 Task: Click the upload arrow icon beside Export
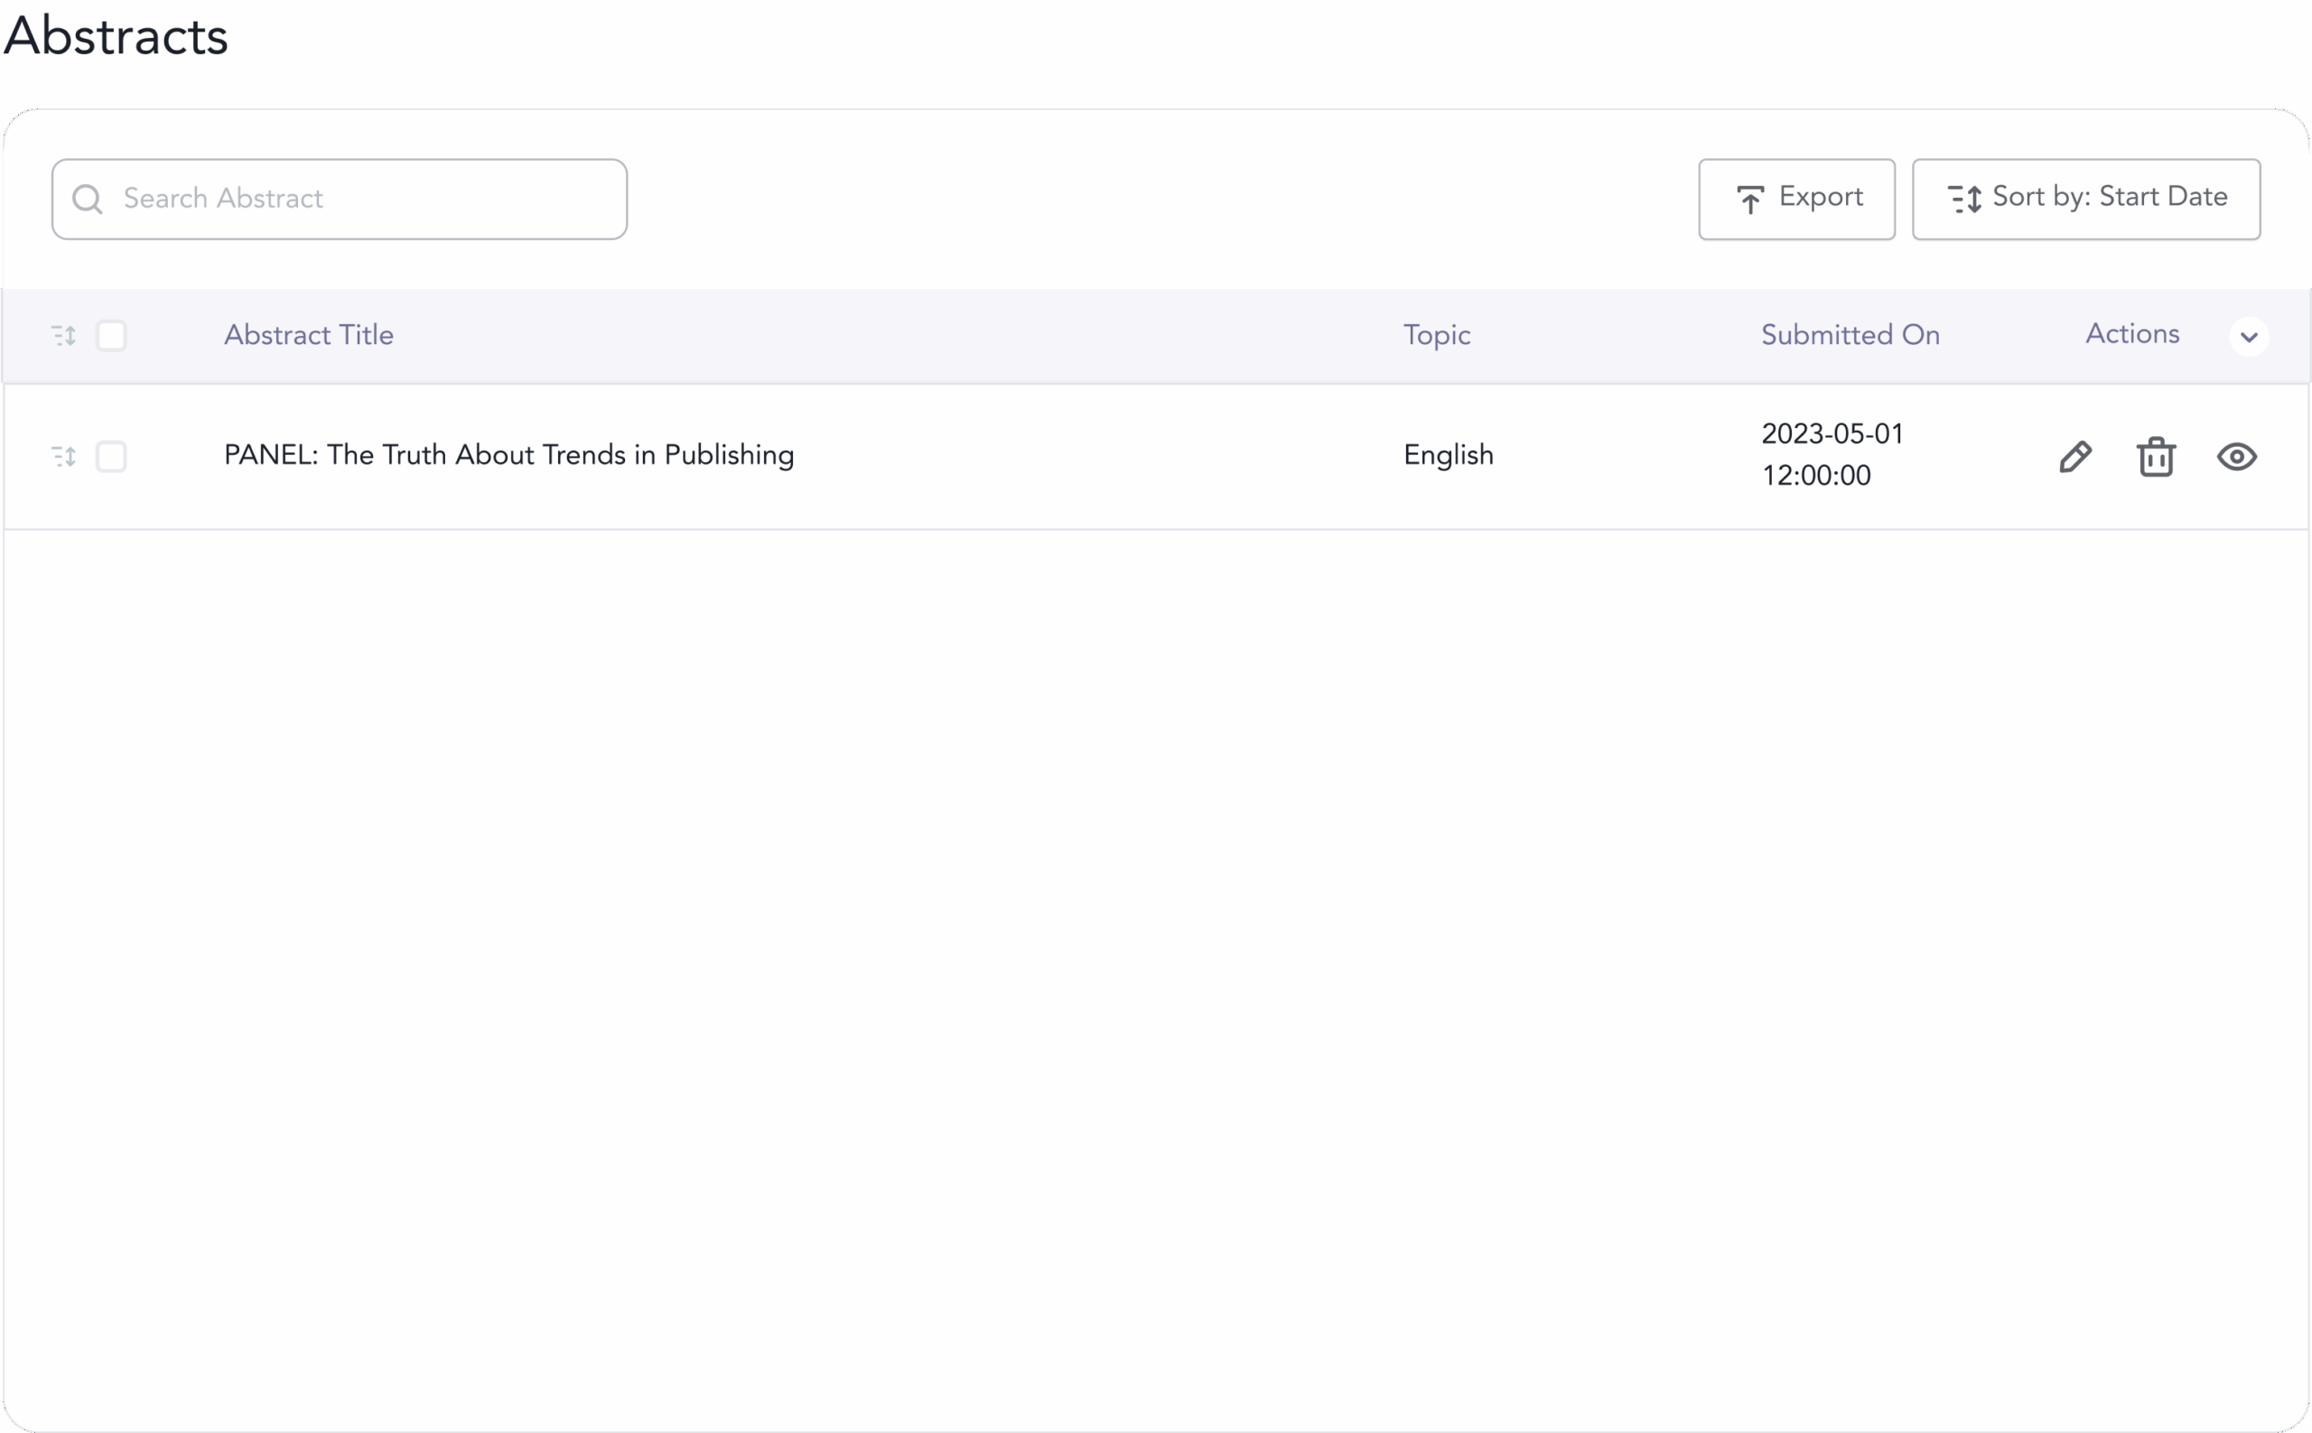point(1750,199)
